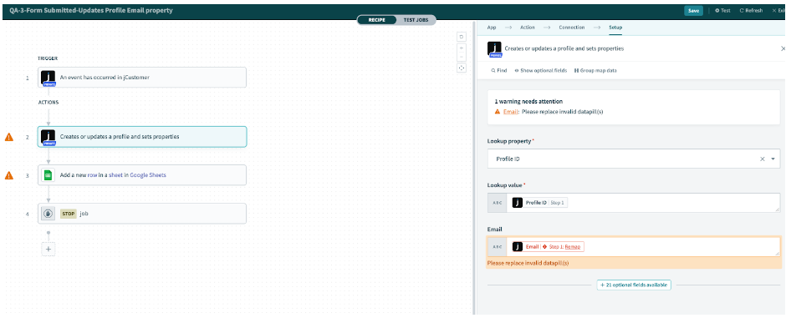Go to the App setup step
Screen dimensions: 786x318
click(492, 28)
